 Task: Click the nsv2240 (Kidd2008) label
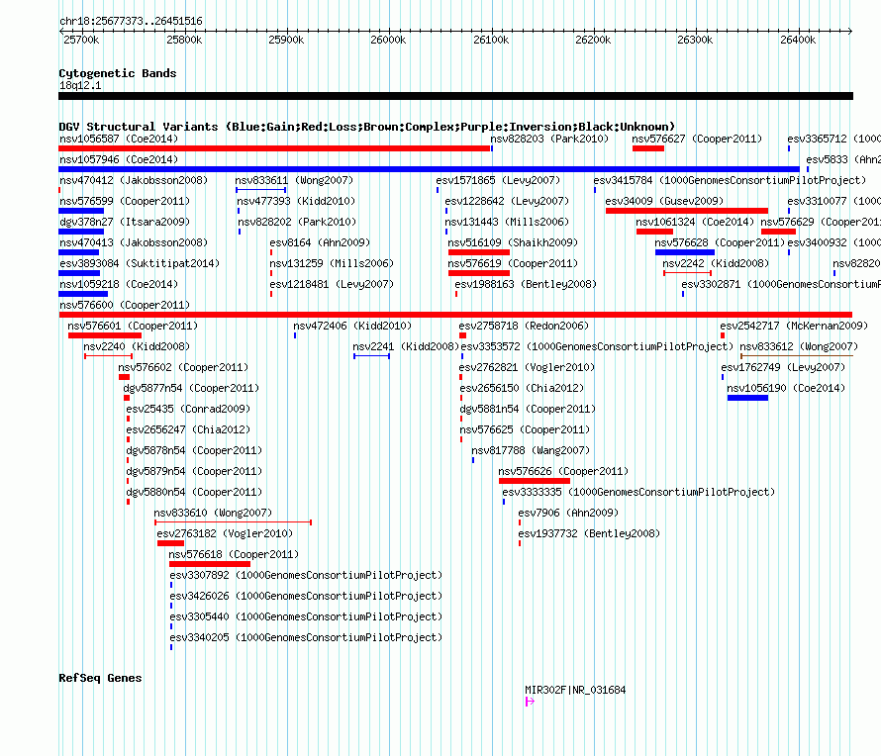coord(137,346)
